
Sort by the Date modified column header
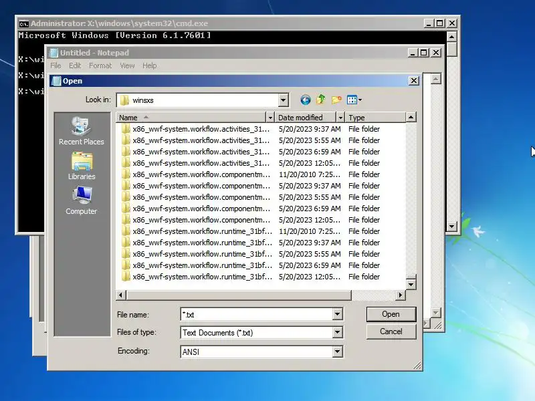point(306,118)
